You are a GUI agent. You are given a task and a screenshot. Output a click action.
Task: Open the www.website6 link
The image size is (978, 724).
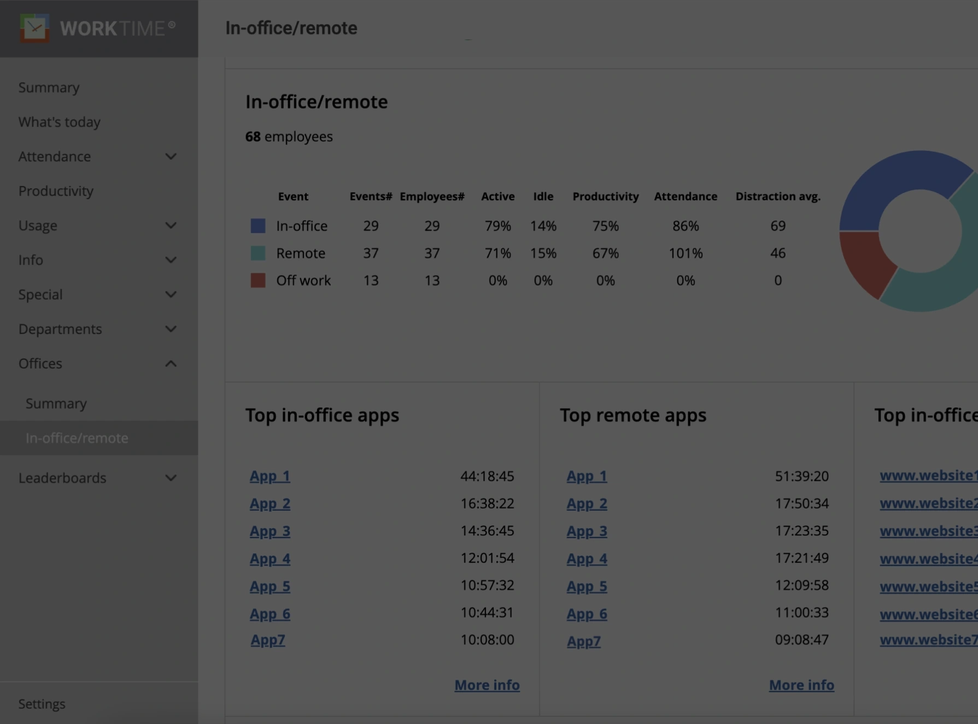pyautogui.click(x=928, y=614)
